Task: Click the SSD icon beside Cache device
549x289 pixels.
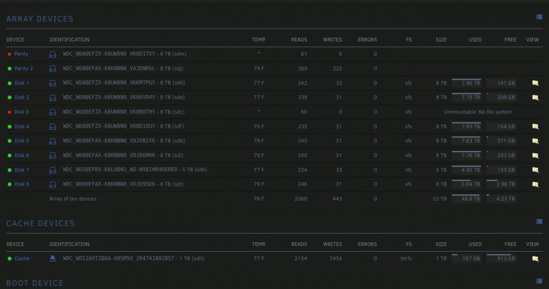Action: [x=53, y=259]
